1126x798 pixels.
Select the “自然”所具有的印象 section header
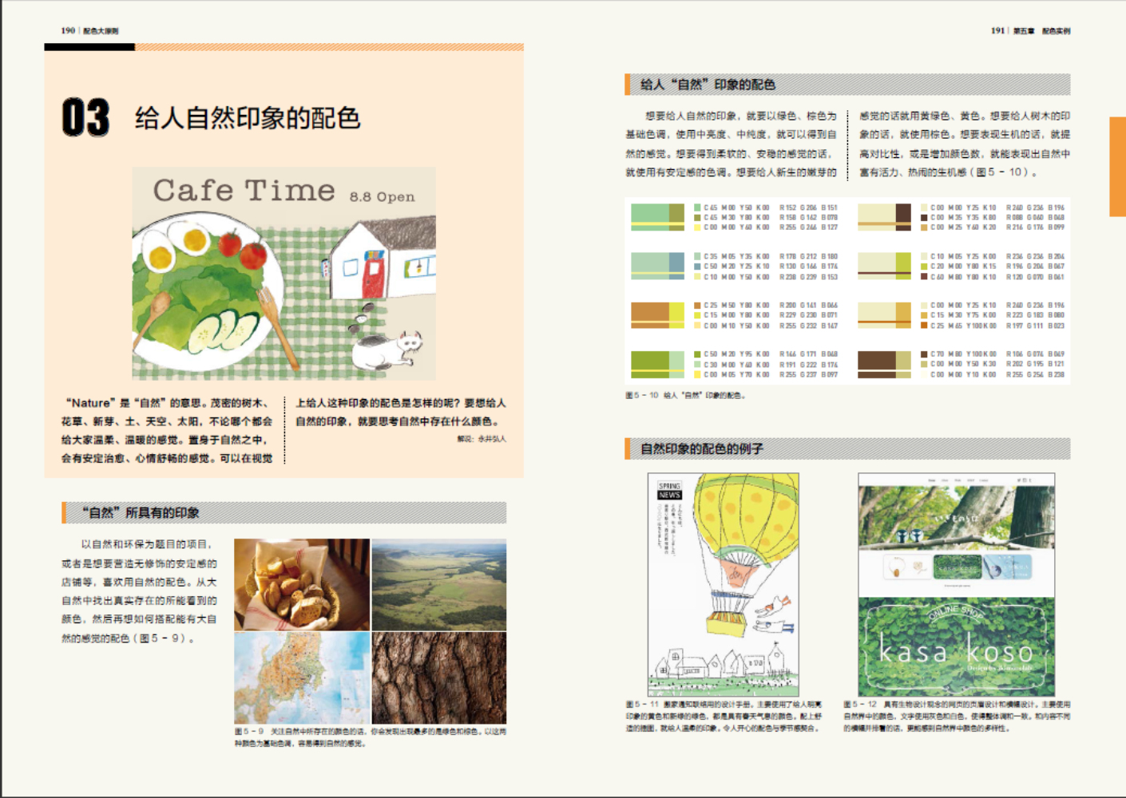coord(141,512)
